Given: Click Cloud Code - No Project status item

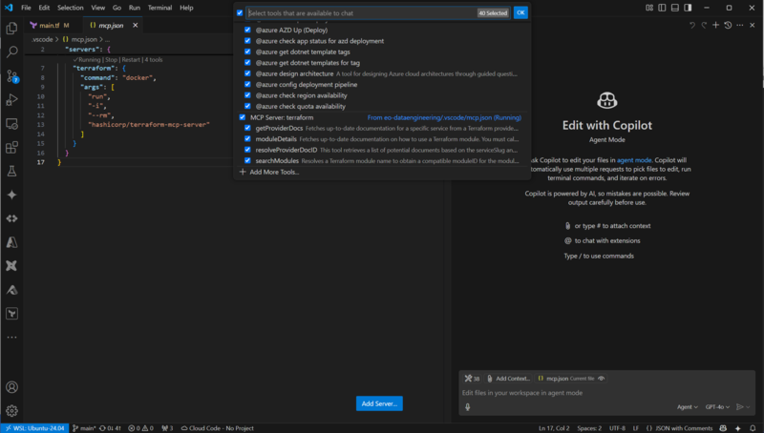Looking at the screenshot, I should [218, 428].
